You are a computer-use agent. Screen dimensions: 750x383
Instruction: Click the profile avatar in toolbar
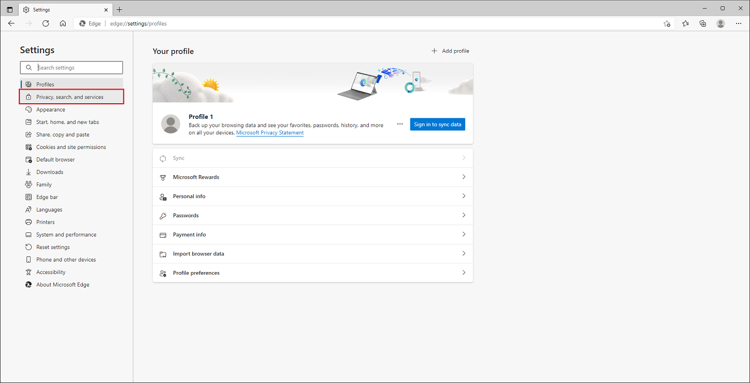click(721, 23)
